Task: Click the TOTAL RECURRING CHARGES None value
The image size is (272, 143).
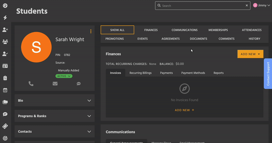Action: click(153, 64)
